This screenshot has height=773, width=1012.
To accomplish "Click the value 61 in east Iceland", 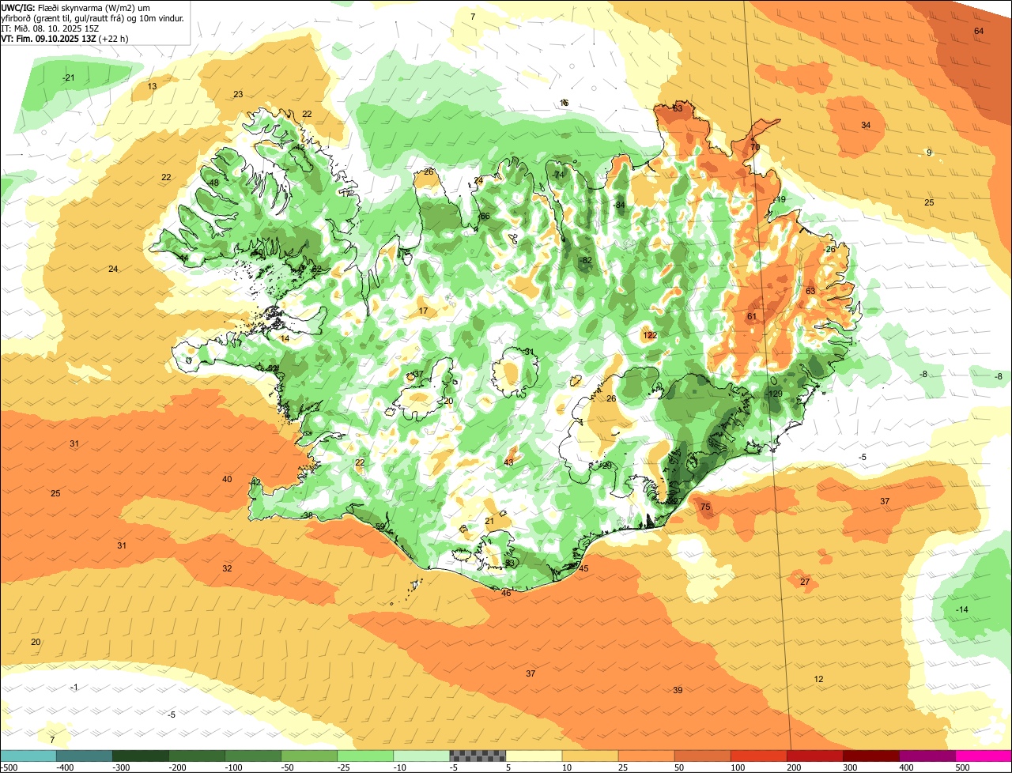I will pyautogui.click(x=752, y=316).
